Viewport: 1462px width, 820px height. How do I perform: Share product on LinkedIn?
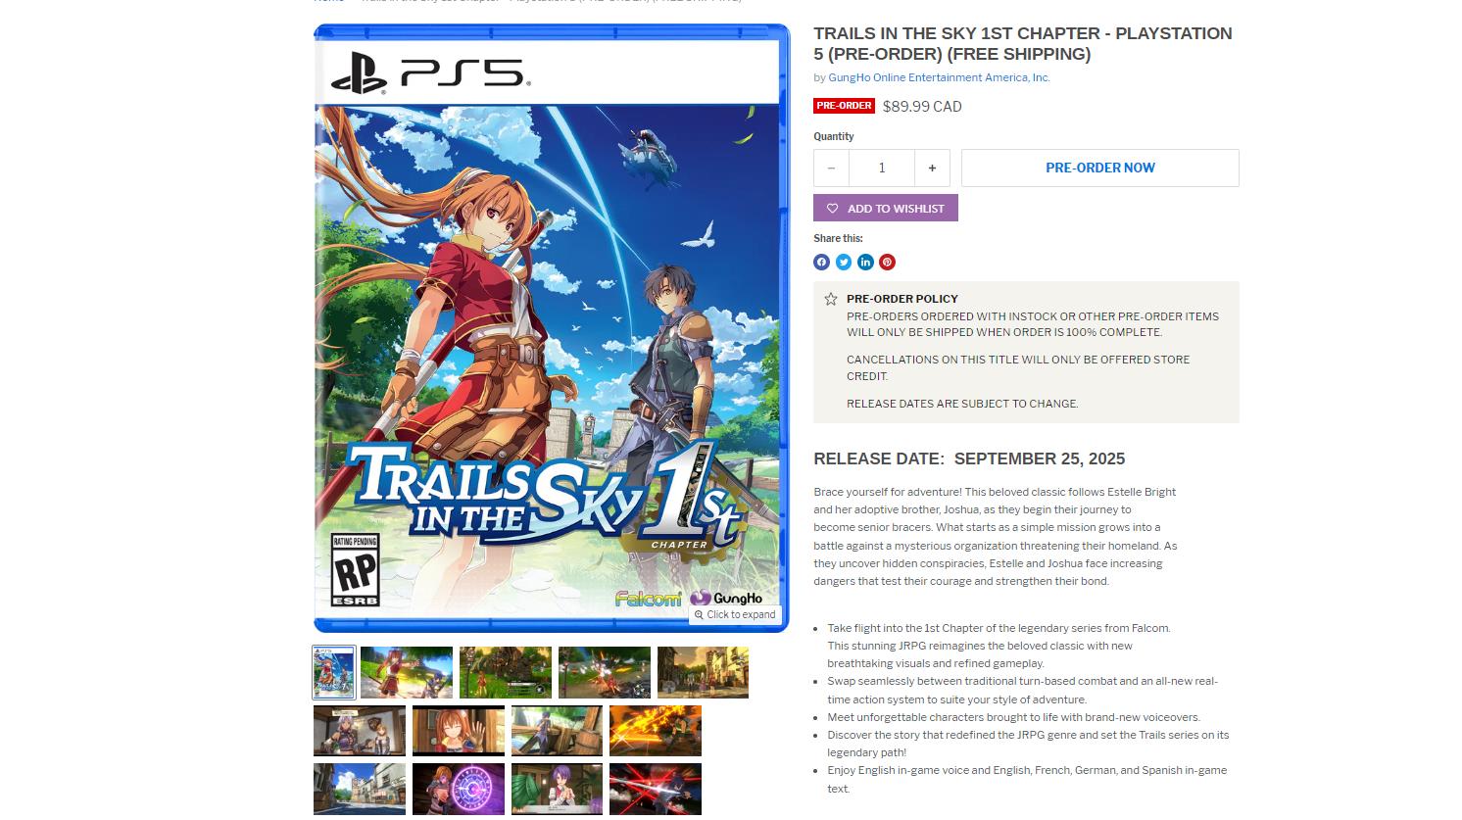pos(865,262)
